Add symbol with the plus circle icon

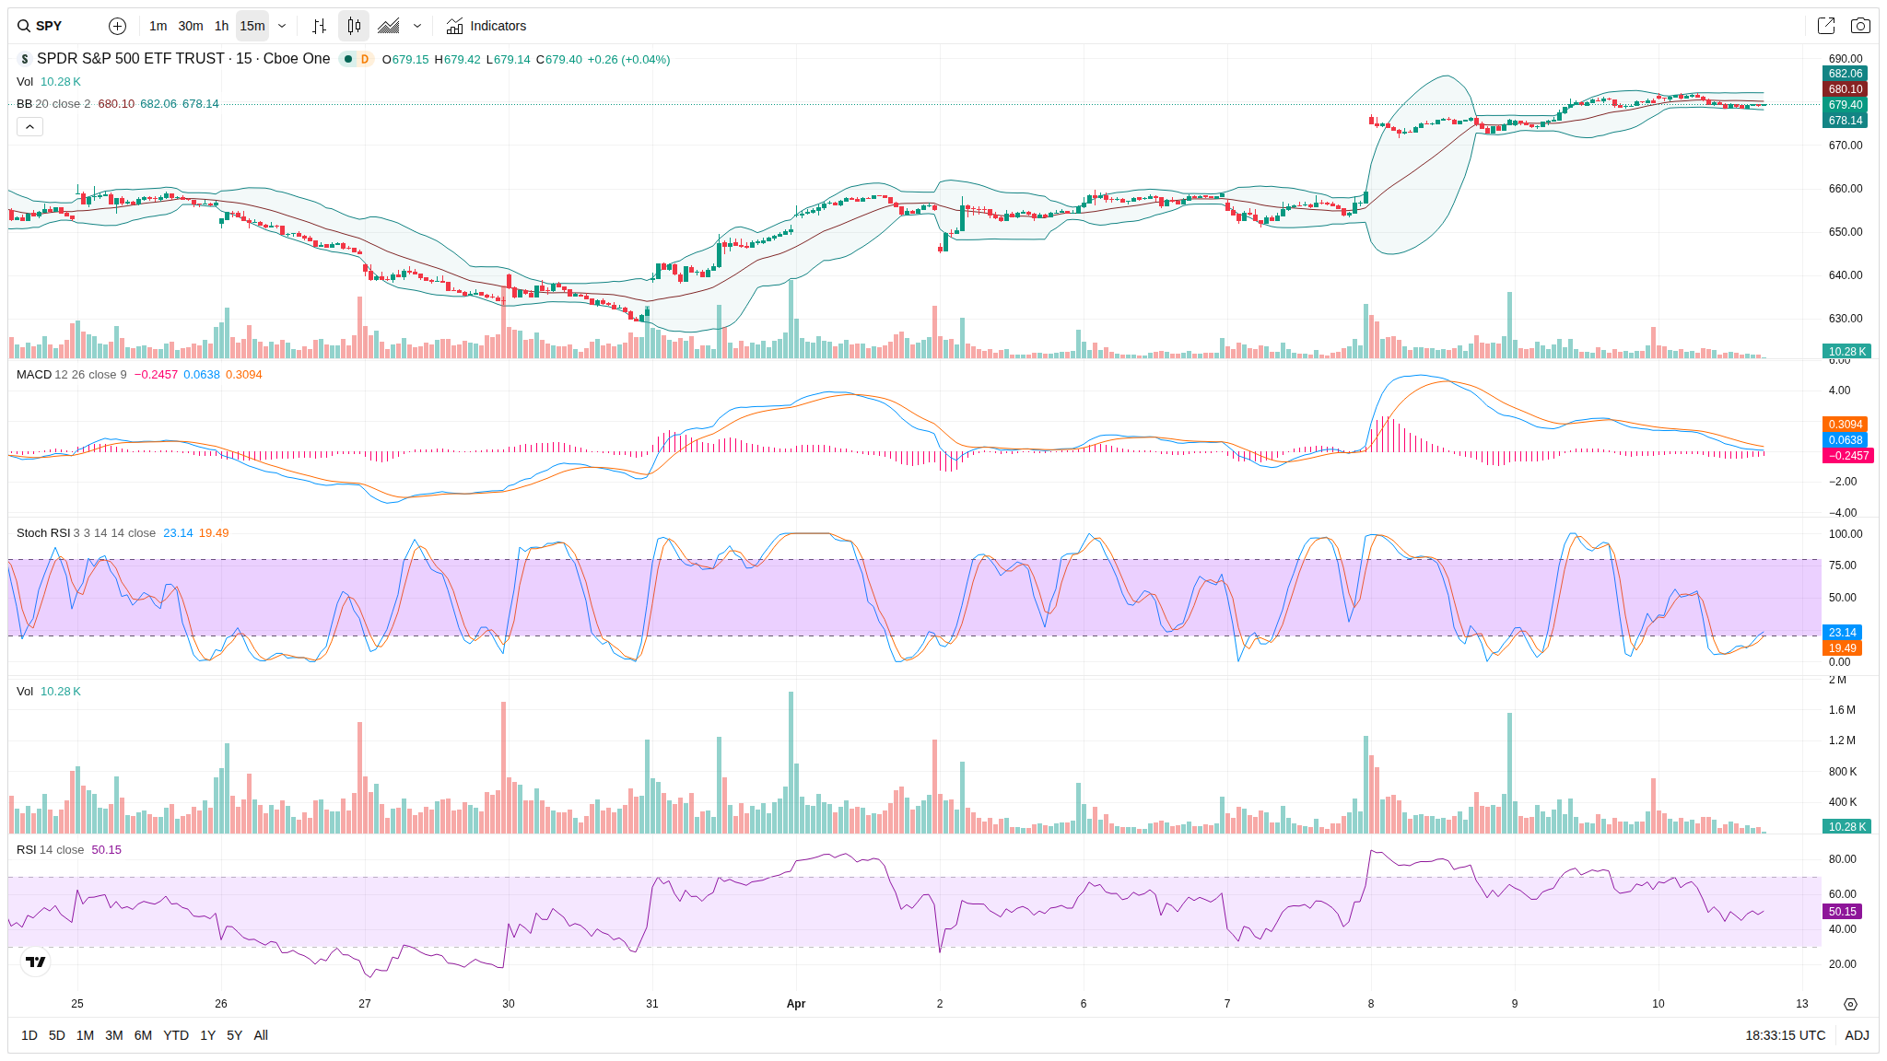pos(117,26)
